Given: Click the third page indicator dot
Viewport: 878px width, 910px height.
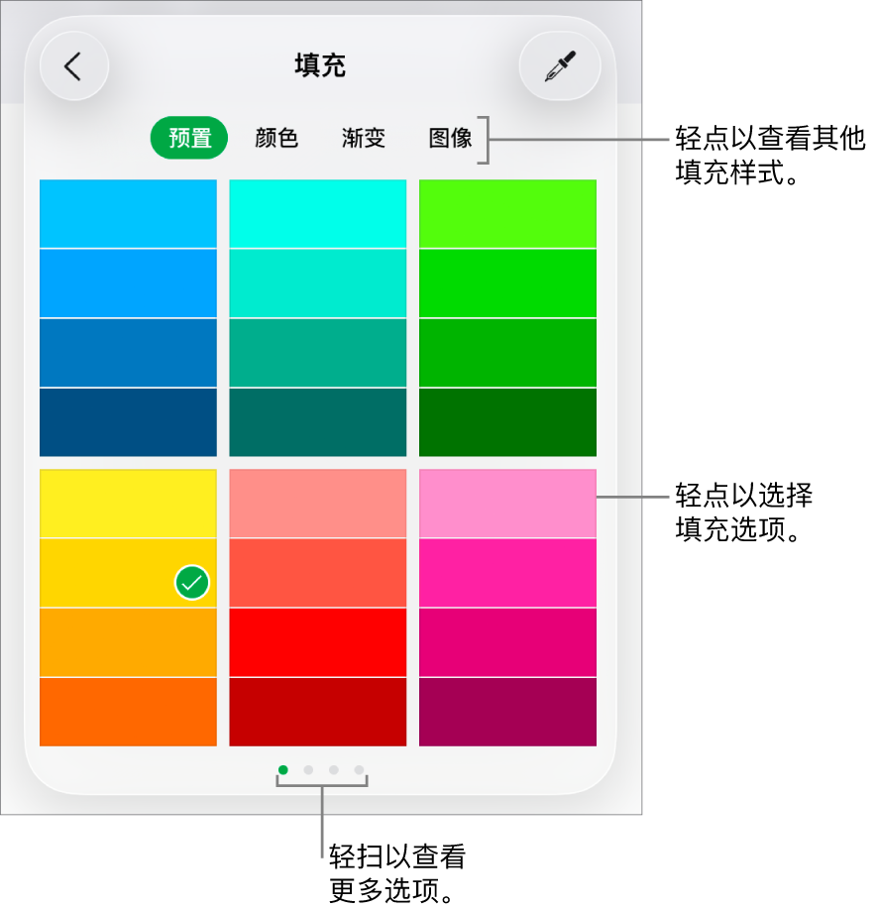Looking at the screenshot, I should [x=333, y=768].
